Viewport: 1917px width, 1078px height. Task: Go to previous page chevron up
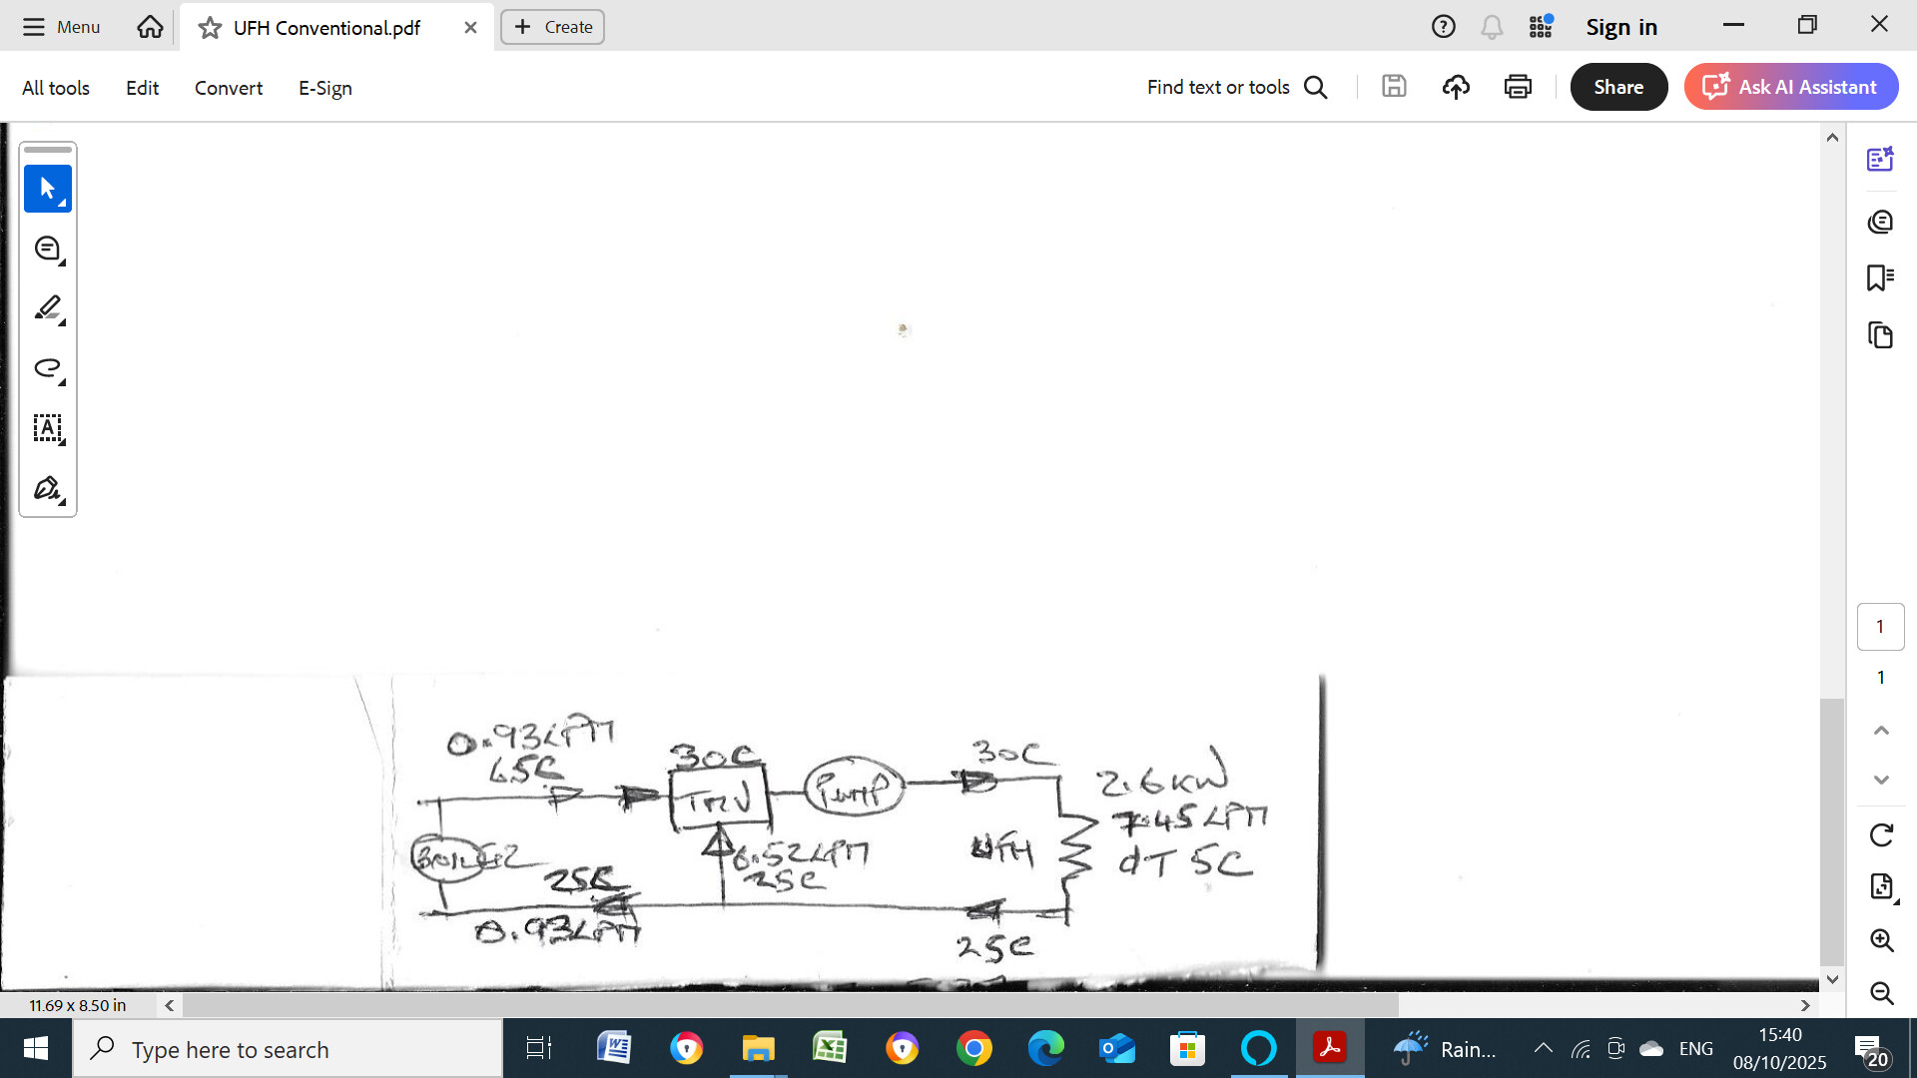pyautogui.click(x=1881, y=731)
